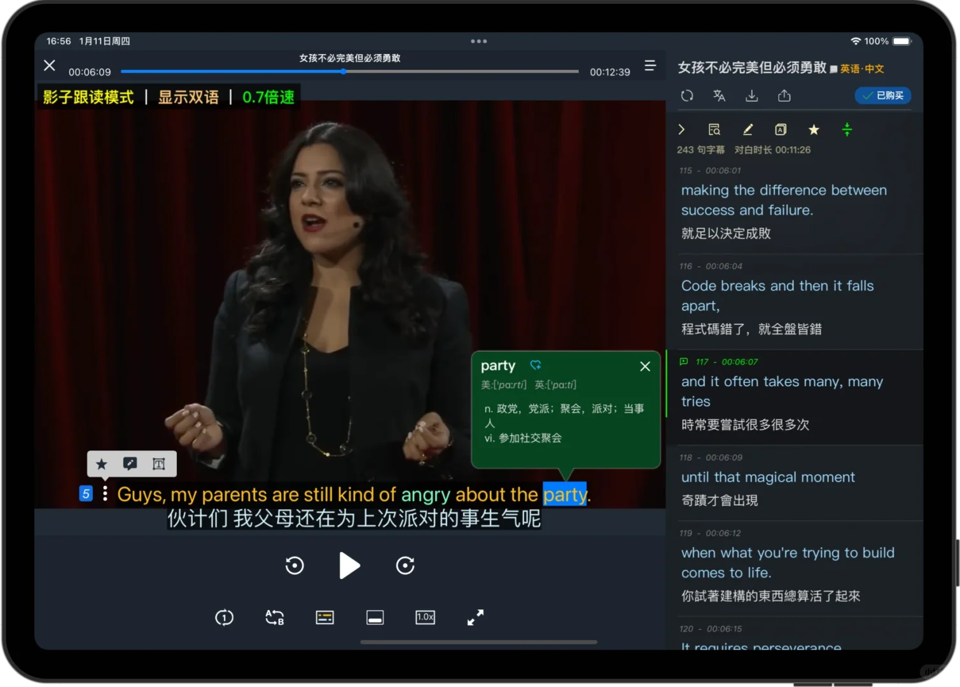Seek on the video progress slider
960x687 pixels.
(x=349, y=72)
